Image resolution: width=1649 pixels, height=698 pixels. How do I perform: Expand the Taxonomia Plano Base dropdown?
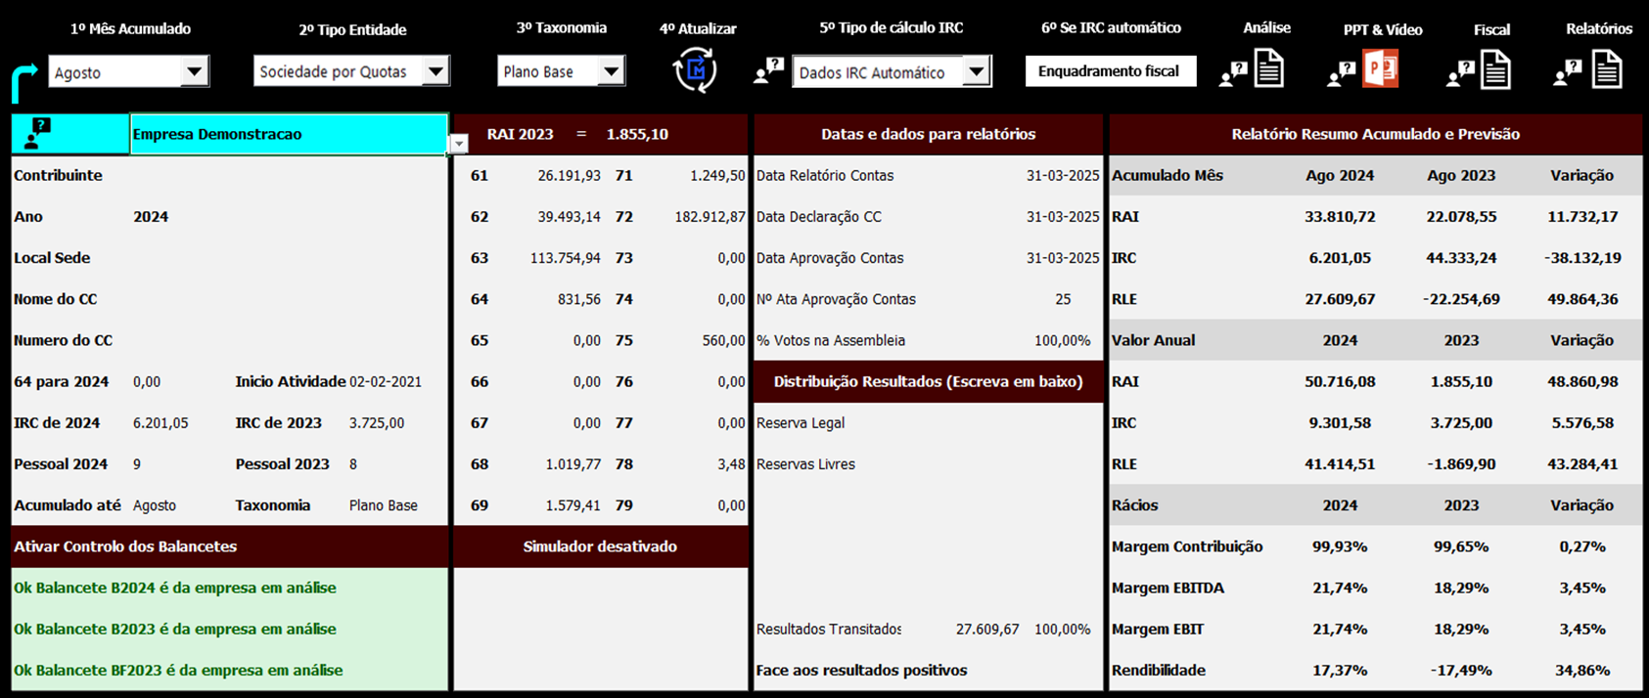point(612,71)
